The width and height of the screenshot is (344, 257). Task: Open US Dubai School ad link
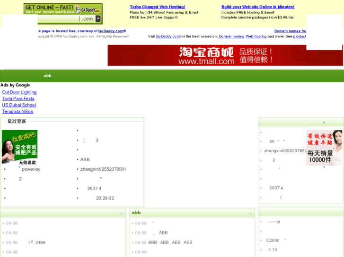(x=19, y=105)
